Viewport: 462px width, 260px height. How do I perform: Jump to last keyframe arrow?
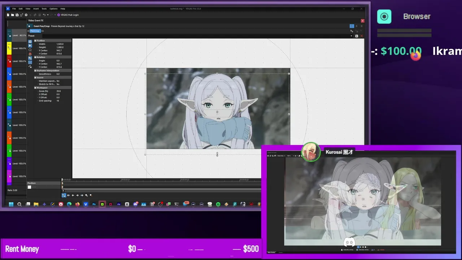tap(82, 195)
